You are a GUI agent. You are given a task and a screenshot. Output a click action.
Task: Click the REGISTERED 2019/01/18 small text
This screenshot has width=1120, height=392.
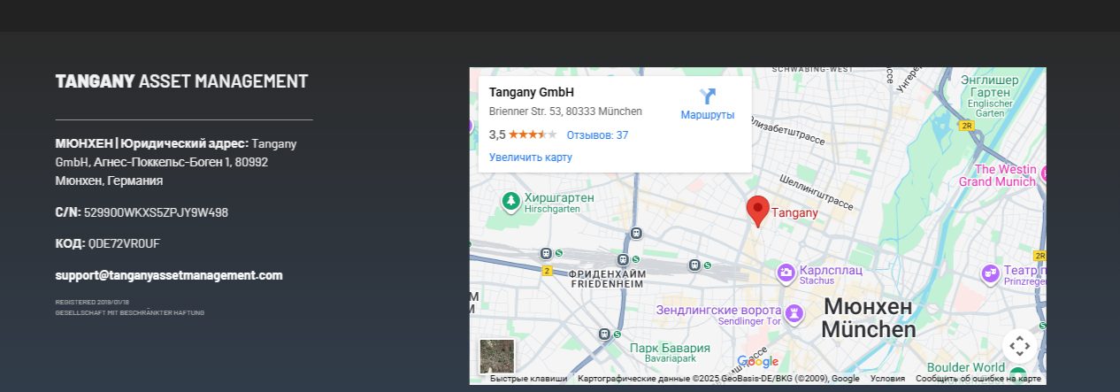point(92,302)
